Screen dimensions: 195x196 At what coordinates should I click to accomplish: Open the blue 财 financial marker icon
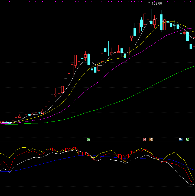pos(181,139)
